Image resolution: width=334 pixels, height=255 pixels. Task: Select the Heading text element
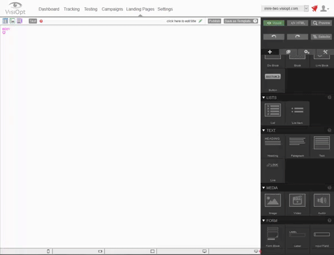coord(273,146)
